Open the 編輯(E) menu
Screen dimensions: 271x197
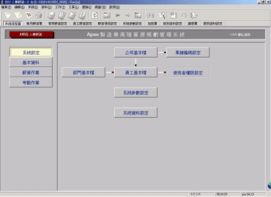coord(20,7)
